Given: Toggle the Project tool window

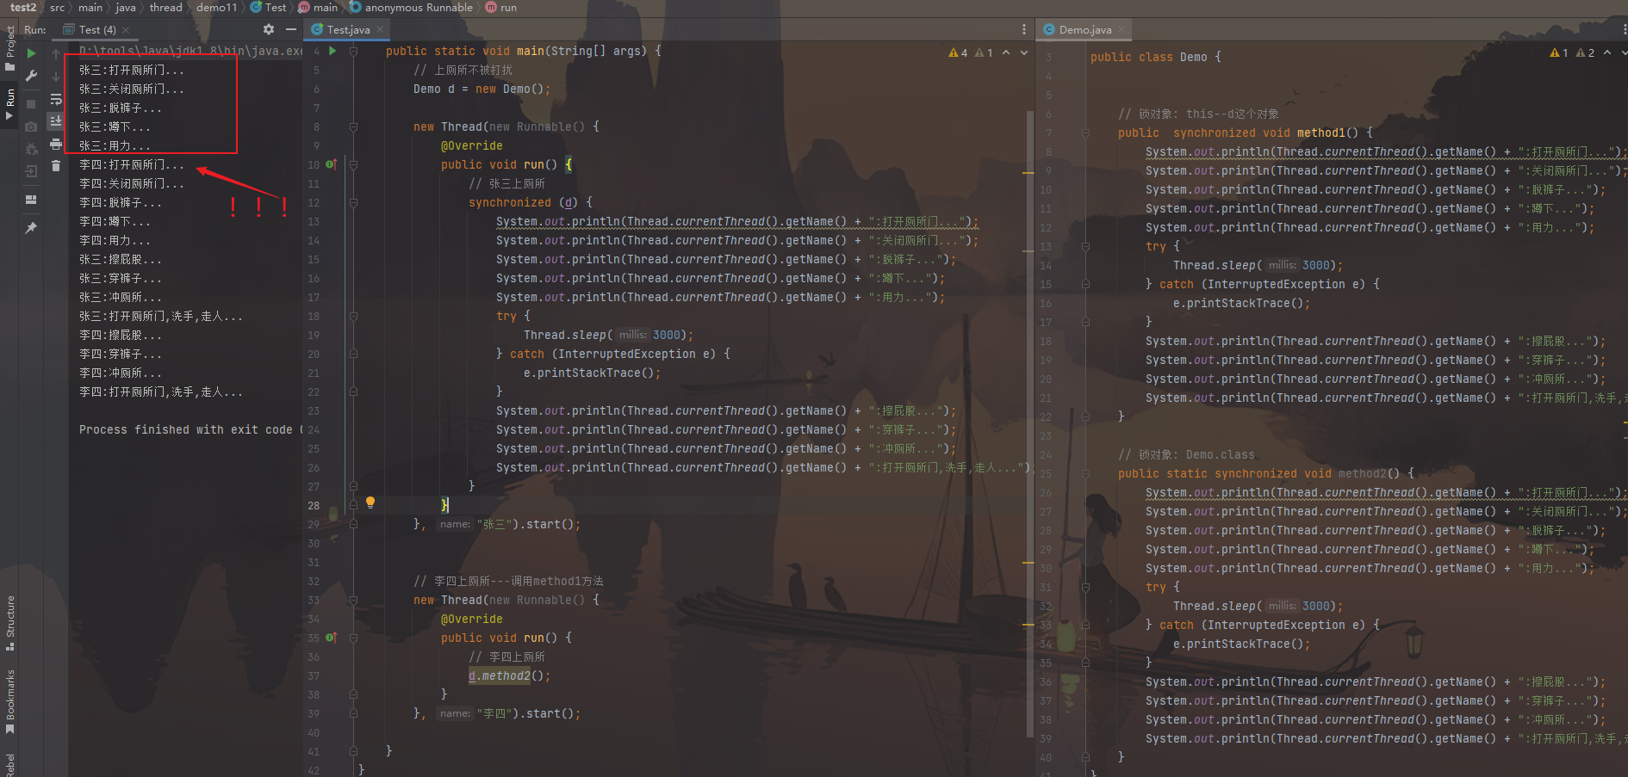Looking at the screenshot, I should [x=9, y=47].
